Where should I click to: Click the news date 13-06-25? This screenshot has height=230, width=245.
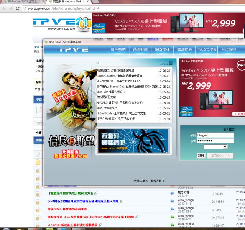click(x=164, y=71)
